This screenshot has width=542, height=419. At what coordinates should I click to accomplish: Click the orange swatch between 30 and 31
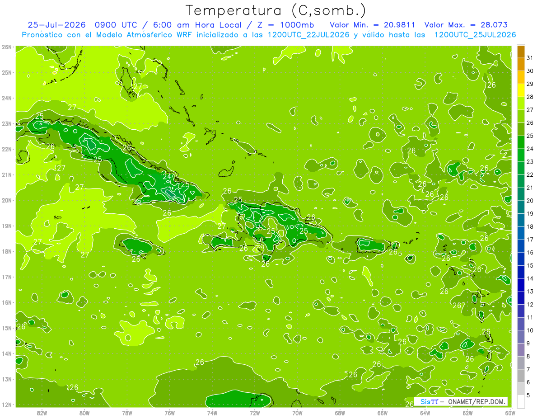point(521,65)
